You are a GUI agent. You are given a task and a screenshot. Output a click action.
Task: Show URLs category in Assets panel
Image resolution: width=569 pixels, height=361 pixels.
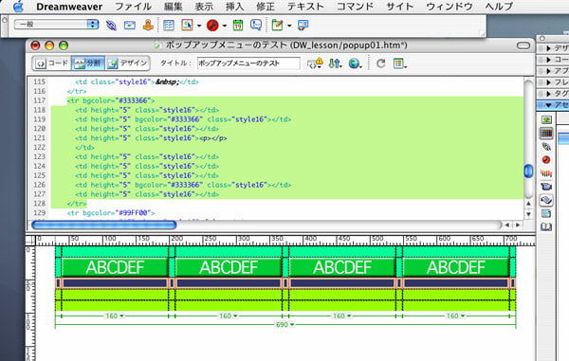coord(546,147)
